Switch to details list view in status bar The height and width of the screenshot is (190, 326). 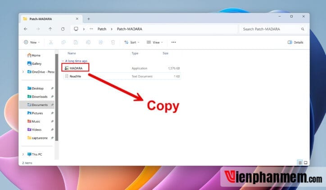coord(300,163)
